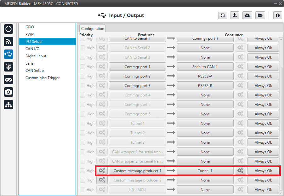Image resolution: width=284 pixels, height=196 pixels.
Task: Click the exclamation alert icon
Action: click(277, 15)
